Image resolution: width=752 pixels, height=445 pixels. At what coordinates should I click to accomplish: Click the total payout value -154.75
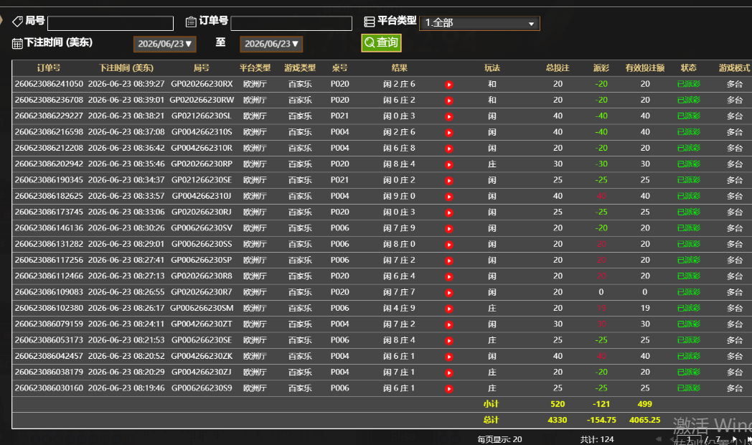tap(601, 420)
